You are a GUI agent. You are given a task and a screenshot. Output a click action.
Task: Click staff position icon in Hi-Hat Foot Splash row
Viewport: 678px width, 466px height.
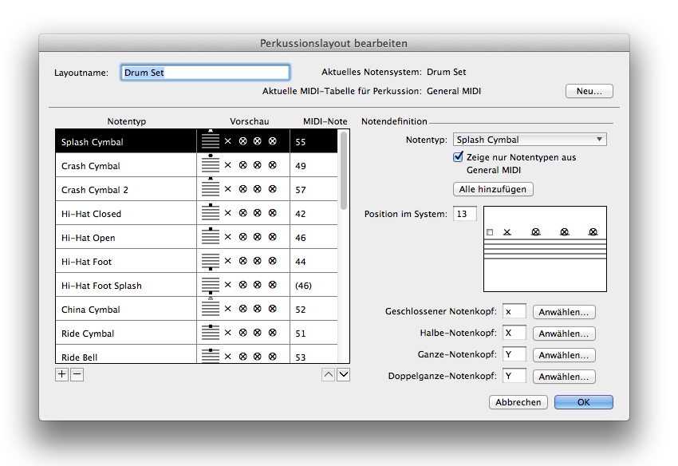click(x=211, y=287)
